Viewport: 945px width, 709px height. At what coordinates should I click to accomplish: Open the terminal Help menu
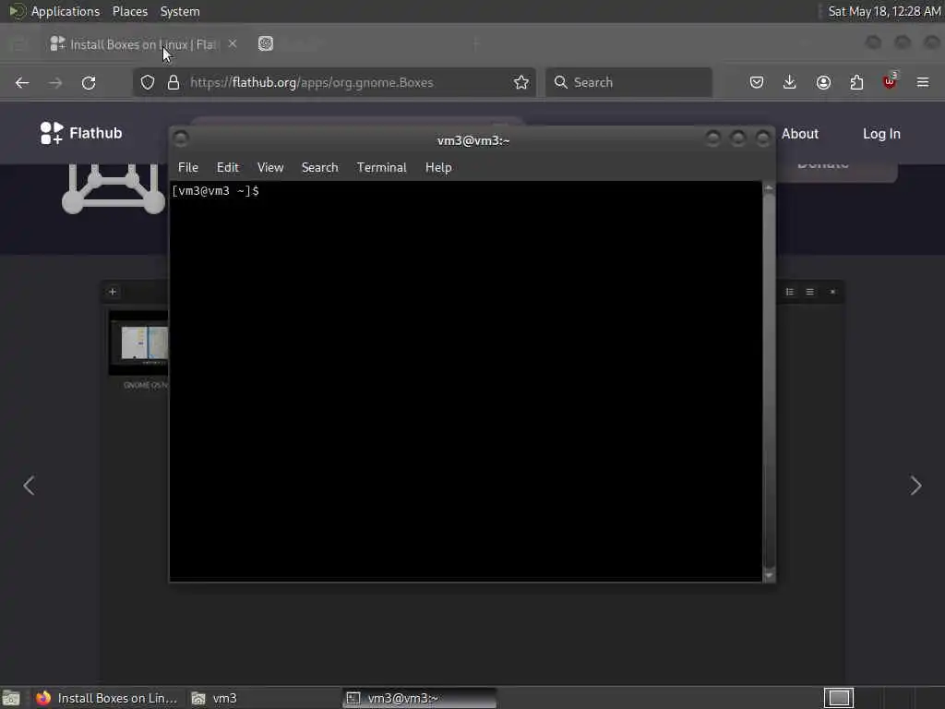[438, 168]
